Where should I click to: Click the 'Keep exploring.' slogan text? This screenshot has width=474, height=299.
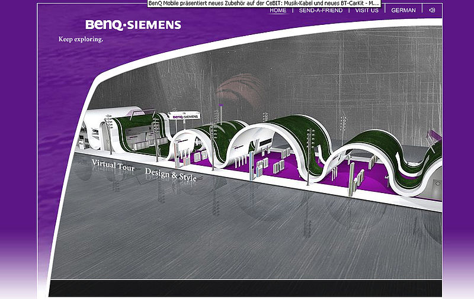tap(81, 40)
